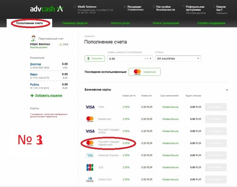Click the Верифицирован status text
The width and height of the screenshot is (237, 187).
point(38,47)
